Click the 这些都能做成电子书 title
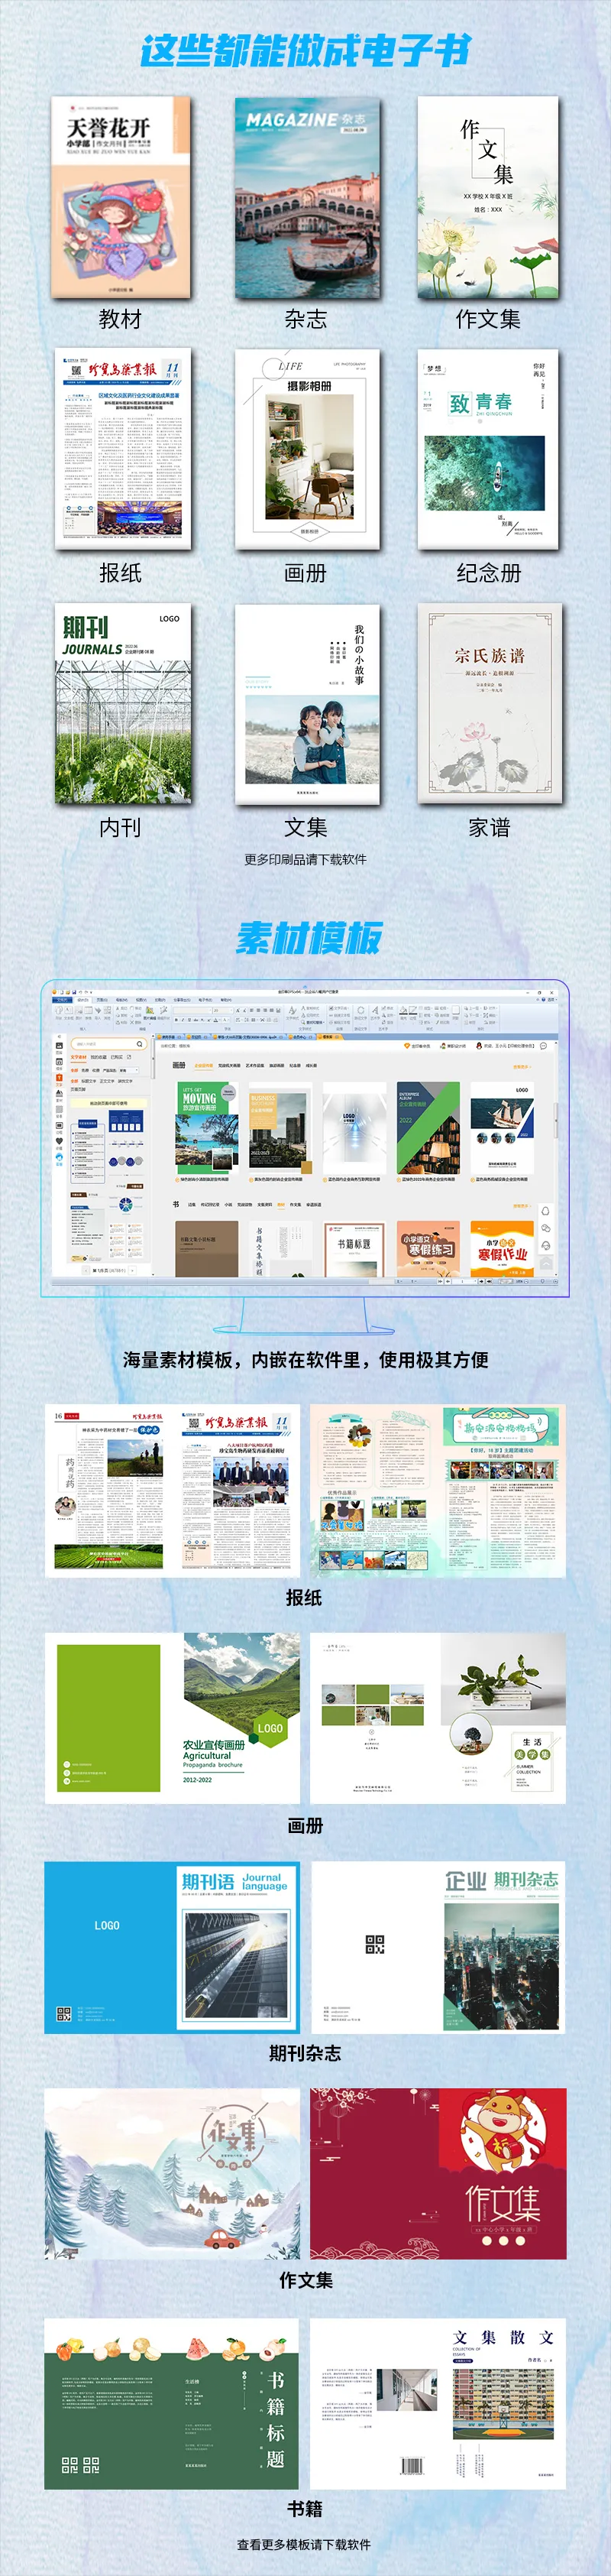This screenshot has width=611, height=2576. (305, 50)
